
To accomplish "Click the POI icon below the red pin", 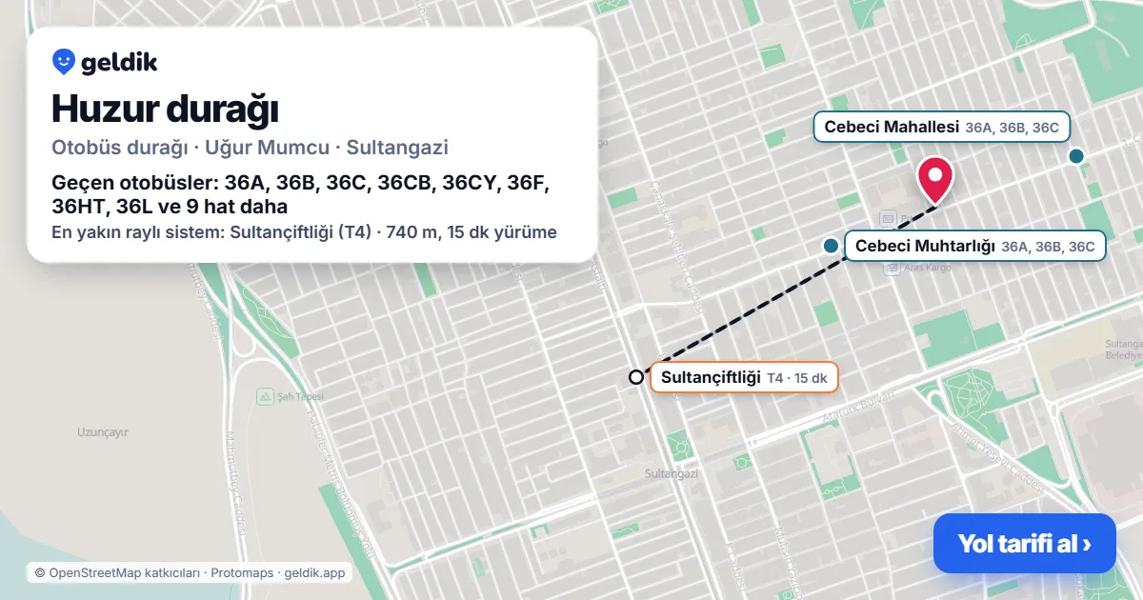I will 888,217.
